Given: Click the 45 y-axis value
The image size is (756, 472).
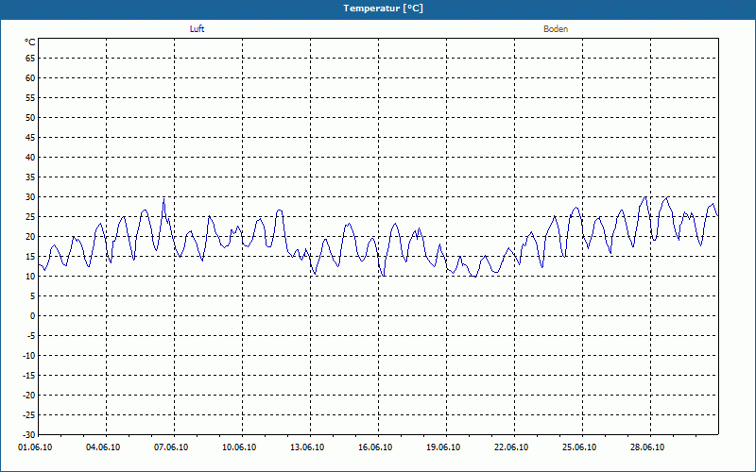Looking at the screenshot, I should click(x=30, y=138).
